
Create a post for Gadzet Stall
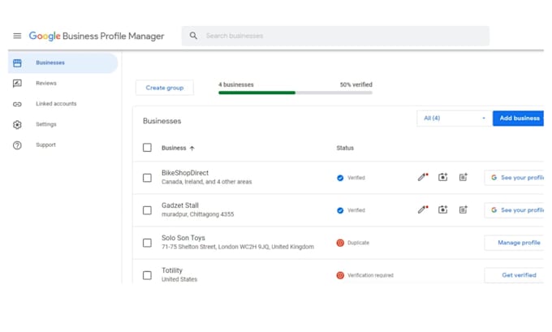[464, 209]
